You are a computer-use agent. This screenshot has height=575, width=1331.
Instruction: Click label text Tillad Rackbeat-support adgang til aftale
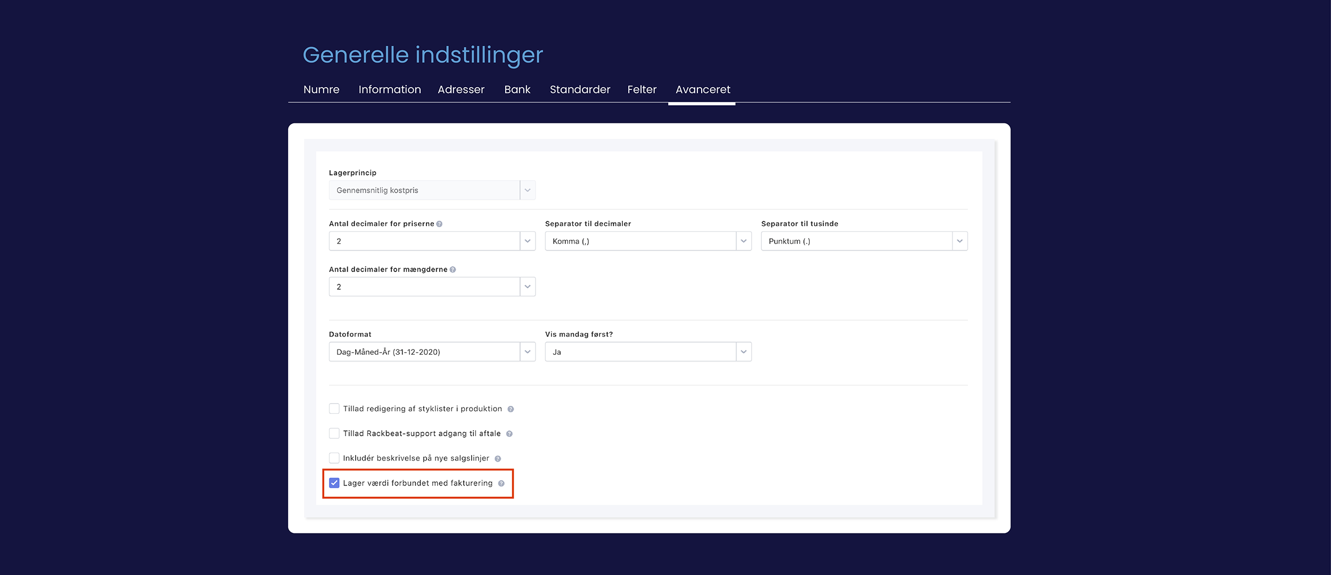(x=422, y=434)
